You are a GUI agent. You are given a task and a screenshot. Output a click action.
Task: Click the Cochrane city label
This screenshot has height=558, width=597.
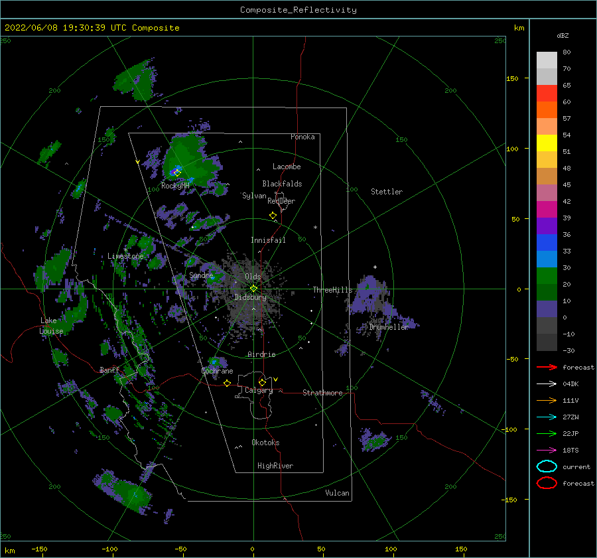[217, 371]
